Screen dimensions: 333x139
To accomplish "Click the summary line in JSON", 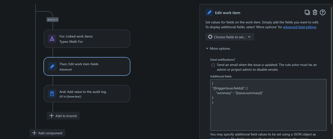I will [239, 93].
